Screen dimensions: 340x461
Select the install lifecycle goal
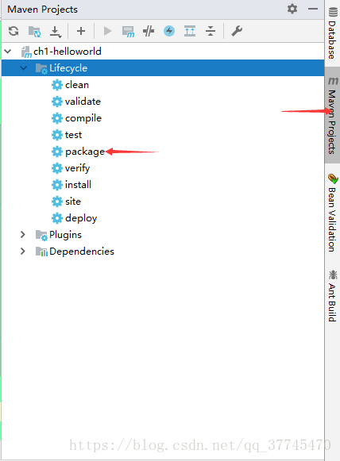point(78,185)
